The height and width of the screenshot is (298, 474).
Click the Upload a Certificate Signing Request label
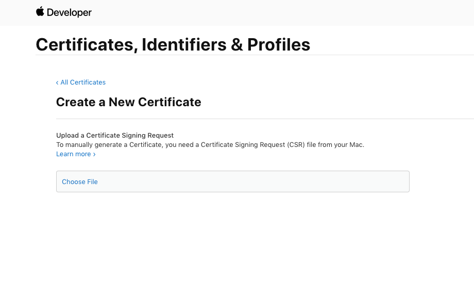115,136
